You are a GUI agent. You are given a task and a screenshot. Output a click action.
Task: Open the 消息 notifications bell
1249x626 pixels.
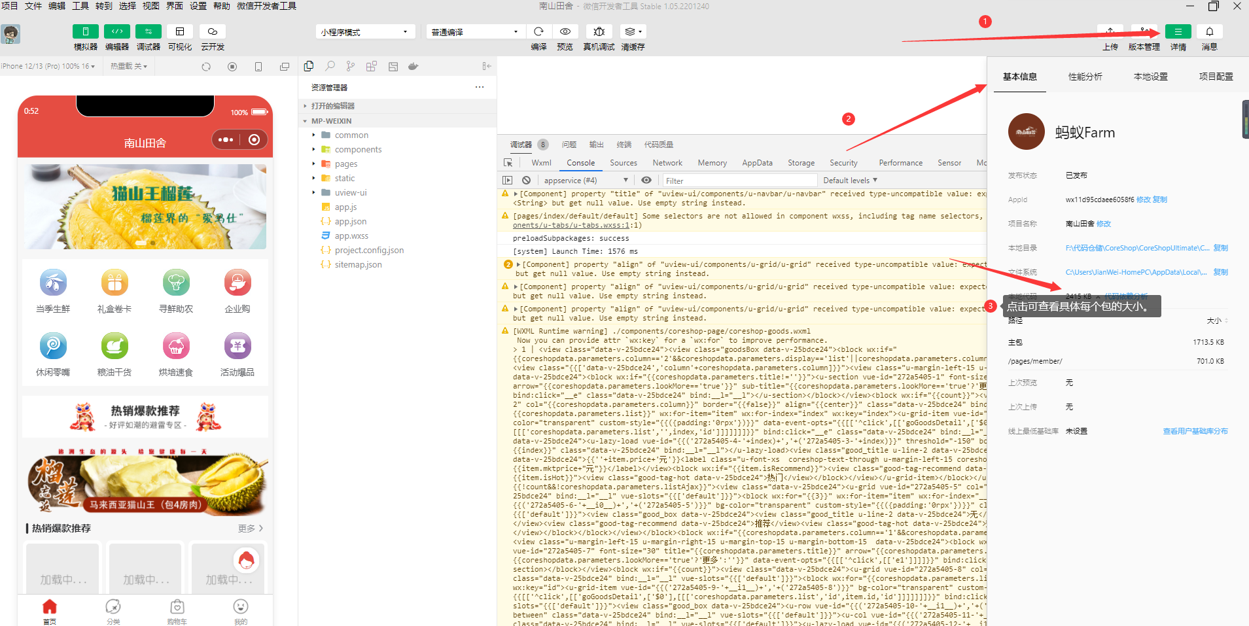tap(1210, 31)
